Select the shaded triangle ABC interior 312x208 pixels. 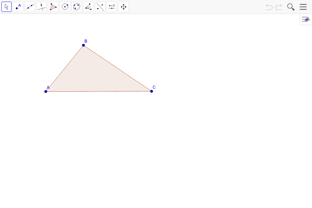point(94,76)
